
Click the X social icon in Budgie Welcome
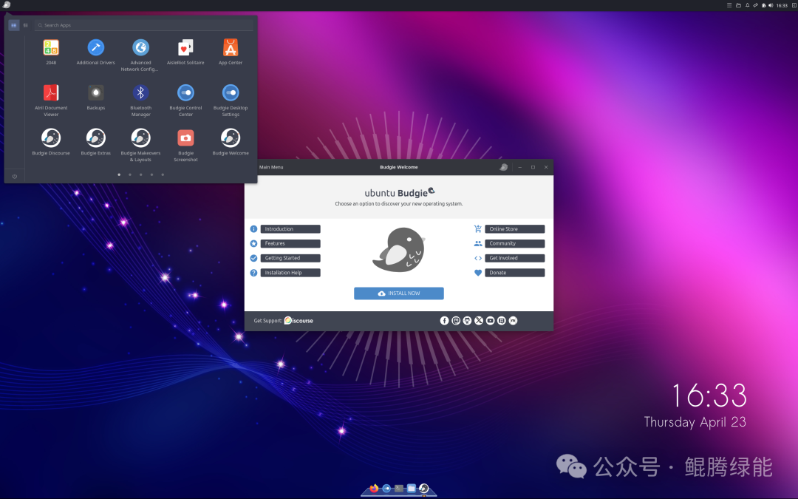(478, 320)
